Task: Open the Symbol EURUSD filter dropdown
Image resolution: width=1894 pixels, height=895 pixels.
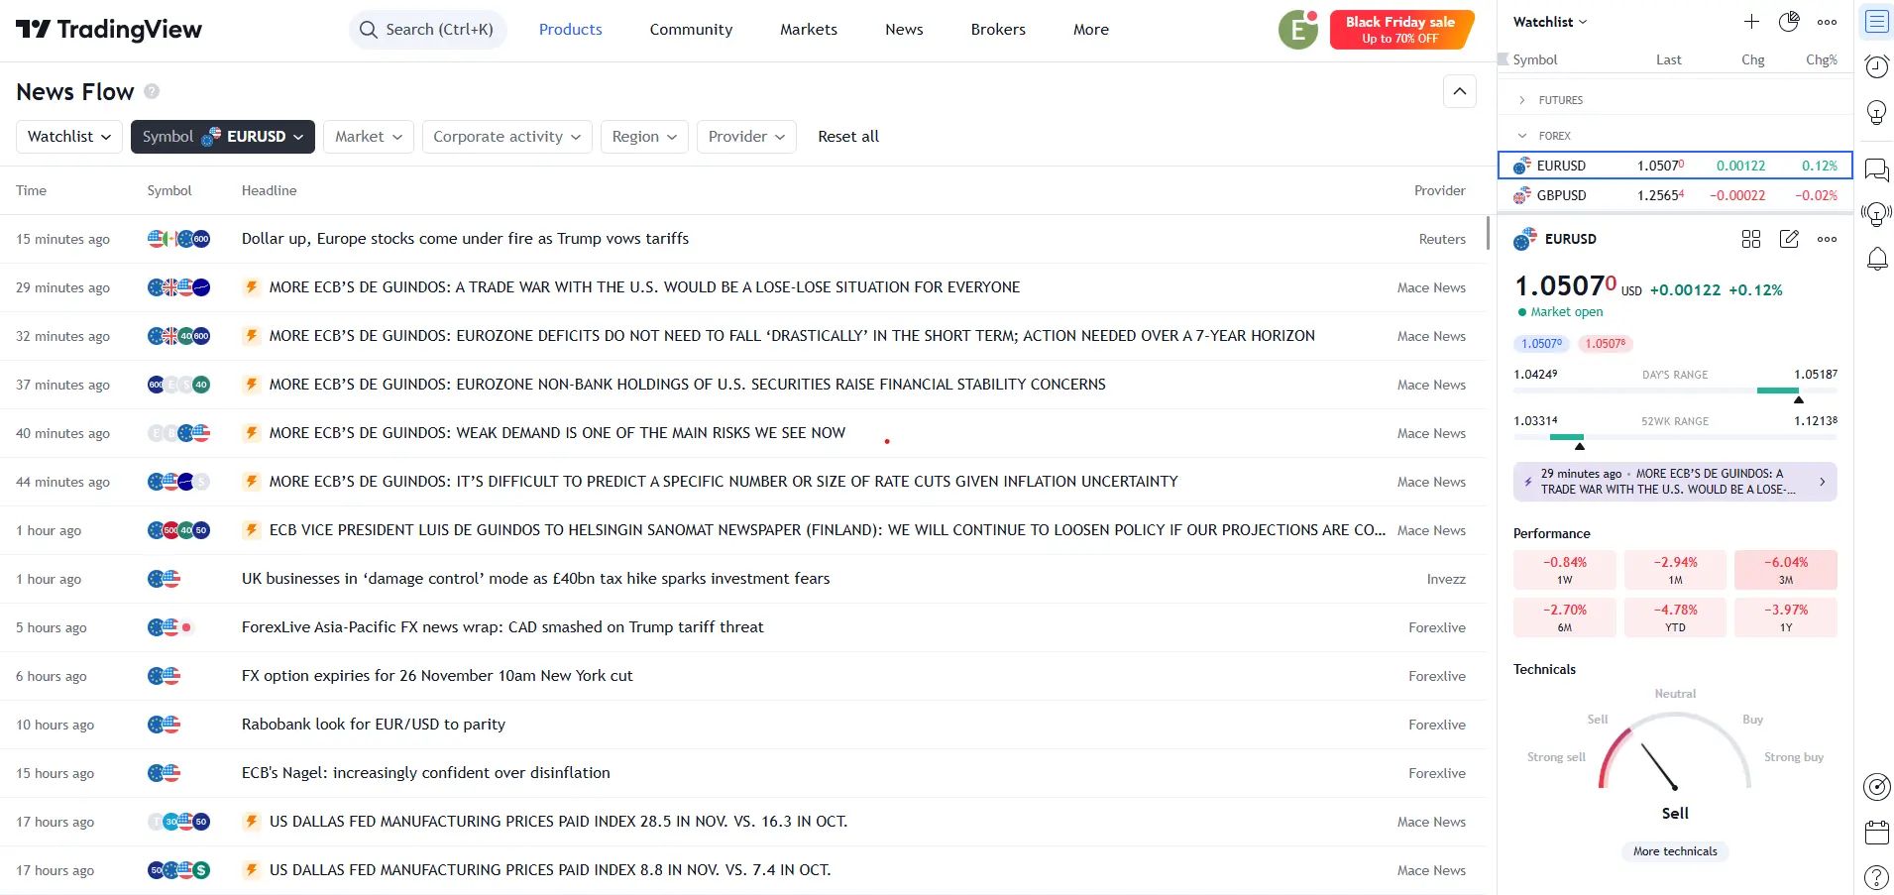Action: click(x=223, y=137)
